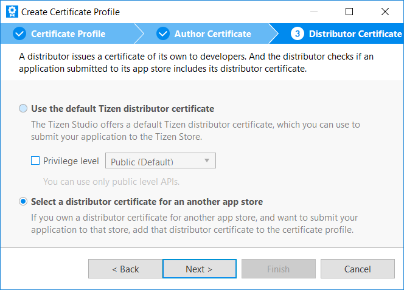Click the checkmark icon beside Certificate Profile
This screenshot has height=290, width=404.
point(19,34)
